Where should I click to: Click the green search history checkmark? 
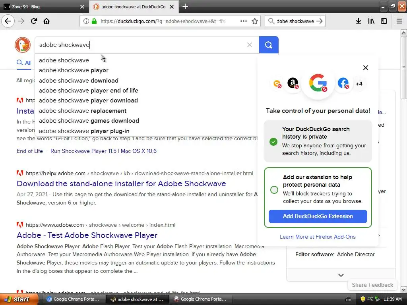click(273, 142)
